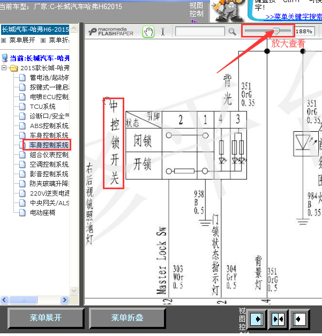Click 菜单折 in the sidebar header

click(x=59, y=40)
